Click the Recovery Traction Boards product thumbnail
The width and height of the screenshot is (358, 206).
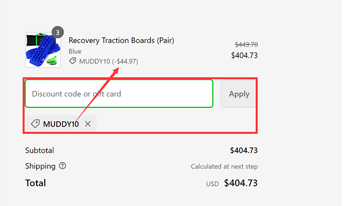(43, 50)
